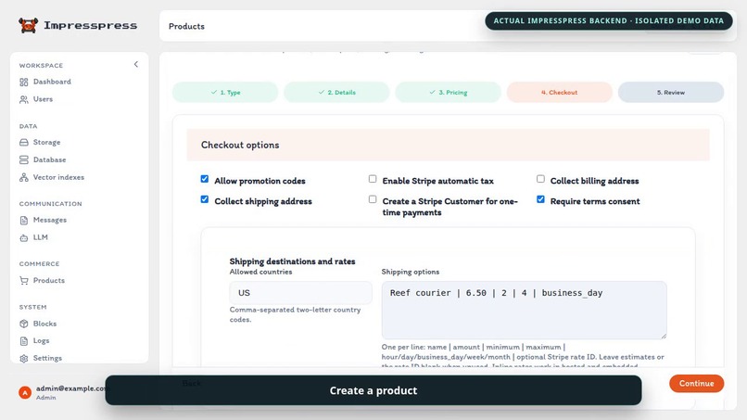Disable Allow promotion codes checkbox
Screen dimensions: 747x420
point(205,179)
